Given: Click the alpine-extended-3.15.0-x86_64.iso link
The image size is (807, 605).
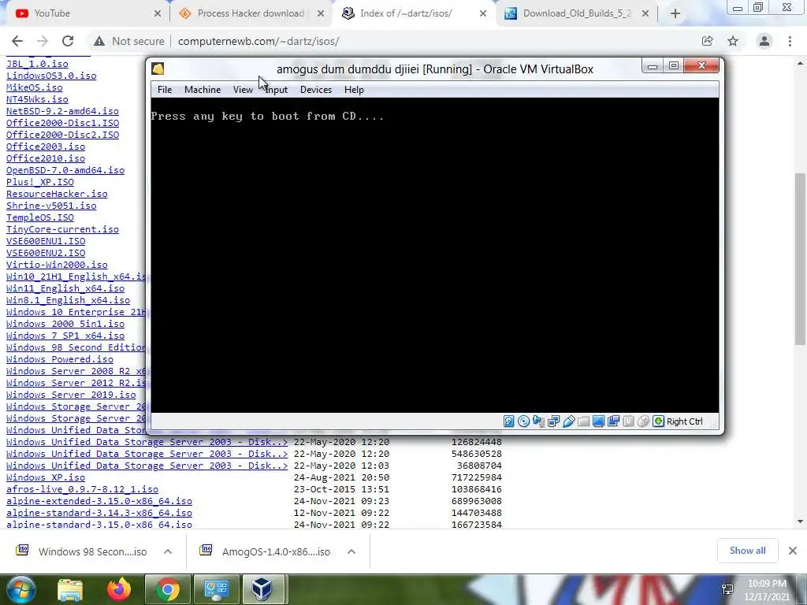Looking at the screenshot, I should (99, 501).
